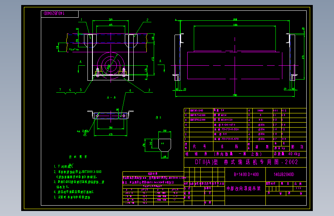Click the GBT6170-2000 standard code cell
The image size is (334, 216).
[x=198, y=115]
